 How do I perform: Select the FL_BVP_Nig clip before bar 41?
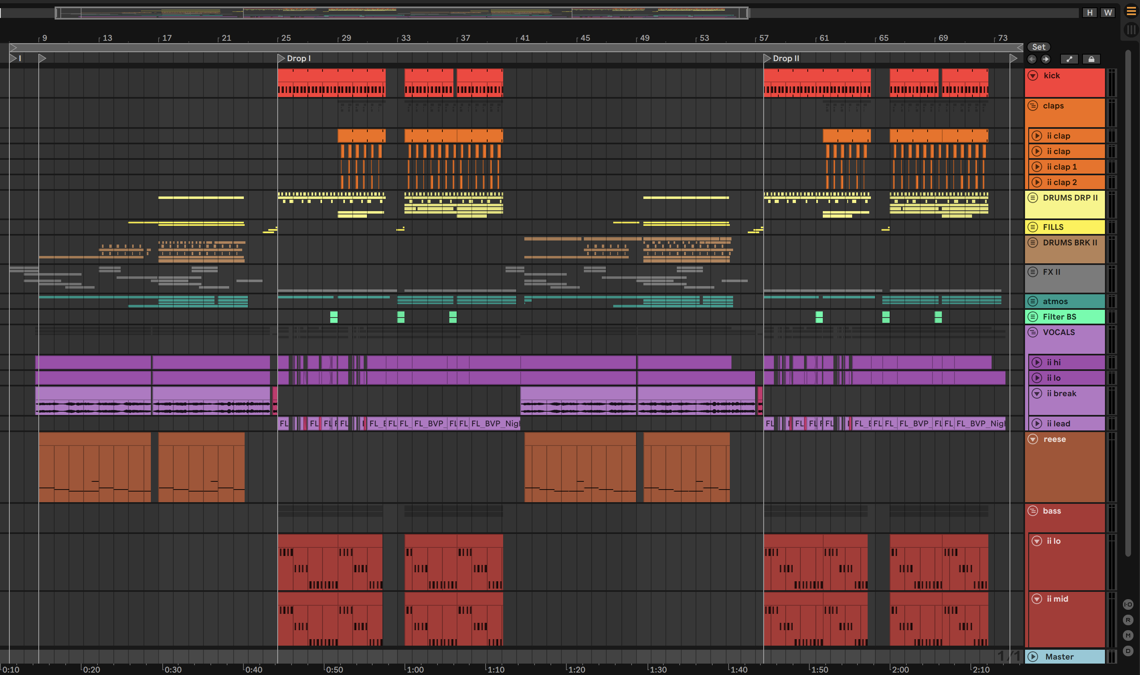[495, 424]
